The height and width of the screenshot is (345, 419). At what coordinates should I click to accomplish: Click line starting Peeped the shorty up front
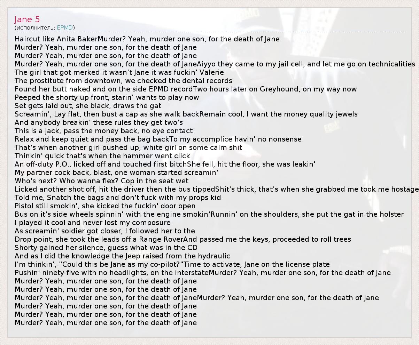(107, 97)
